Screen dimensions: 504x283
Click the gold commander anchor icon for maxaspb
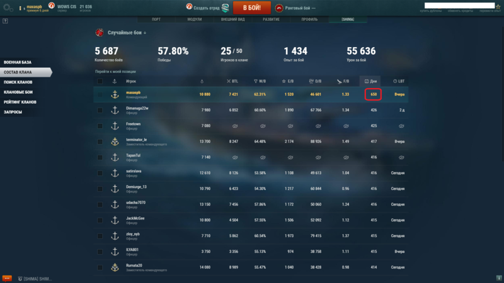pyautogui.click(x=115, y=94)
